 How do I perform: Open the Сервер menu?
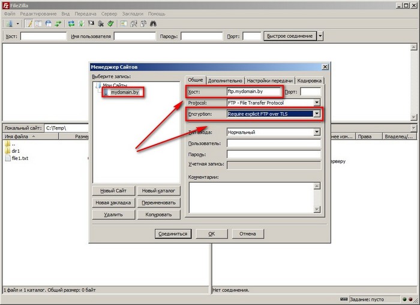coord(109,14)
